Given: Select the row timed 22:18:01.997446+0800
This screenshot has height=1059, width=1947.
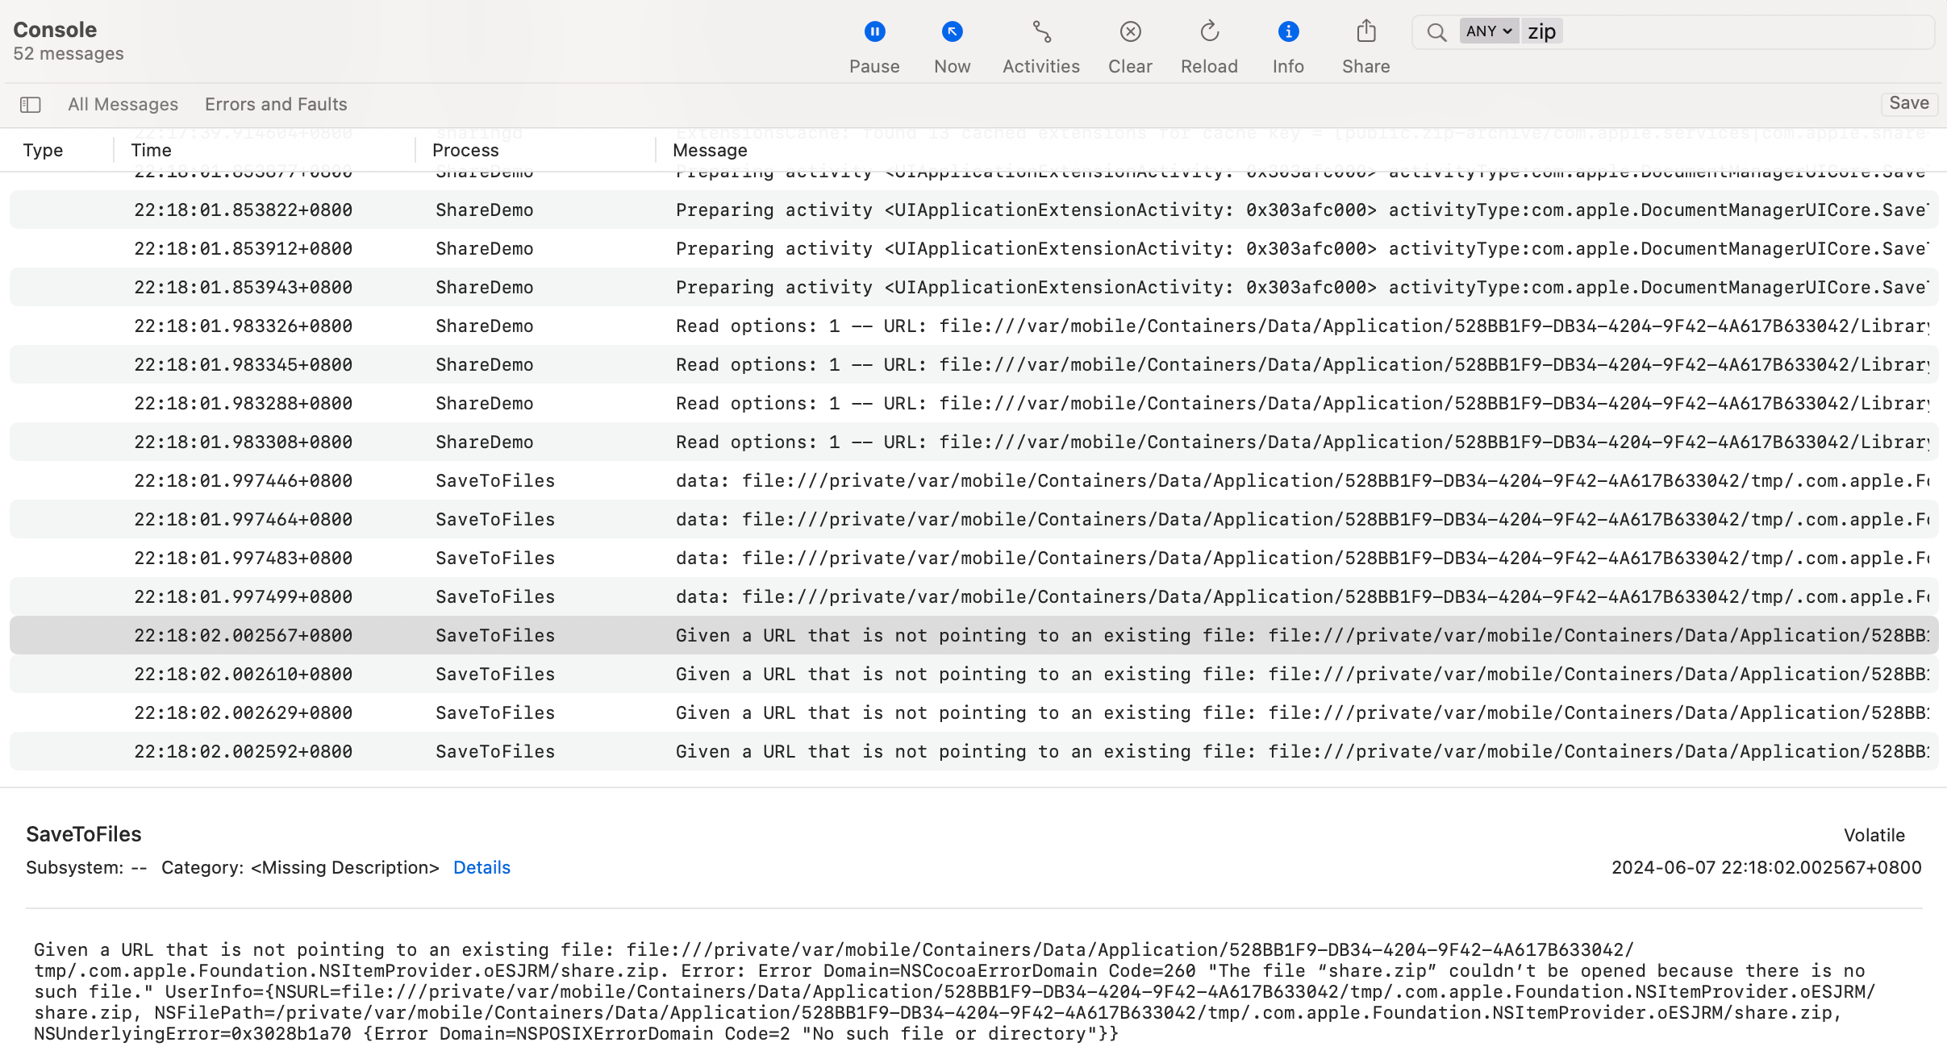Looking at the screenshot, I should [x=973, y=481].
